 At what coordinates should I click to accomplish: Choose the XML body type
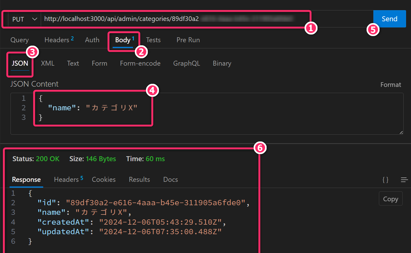pos(48,63)
